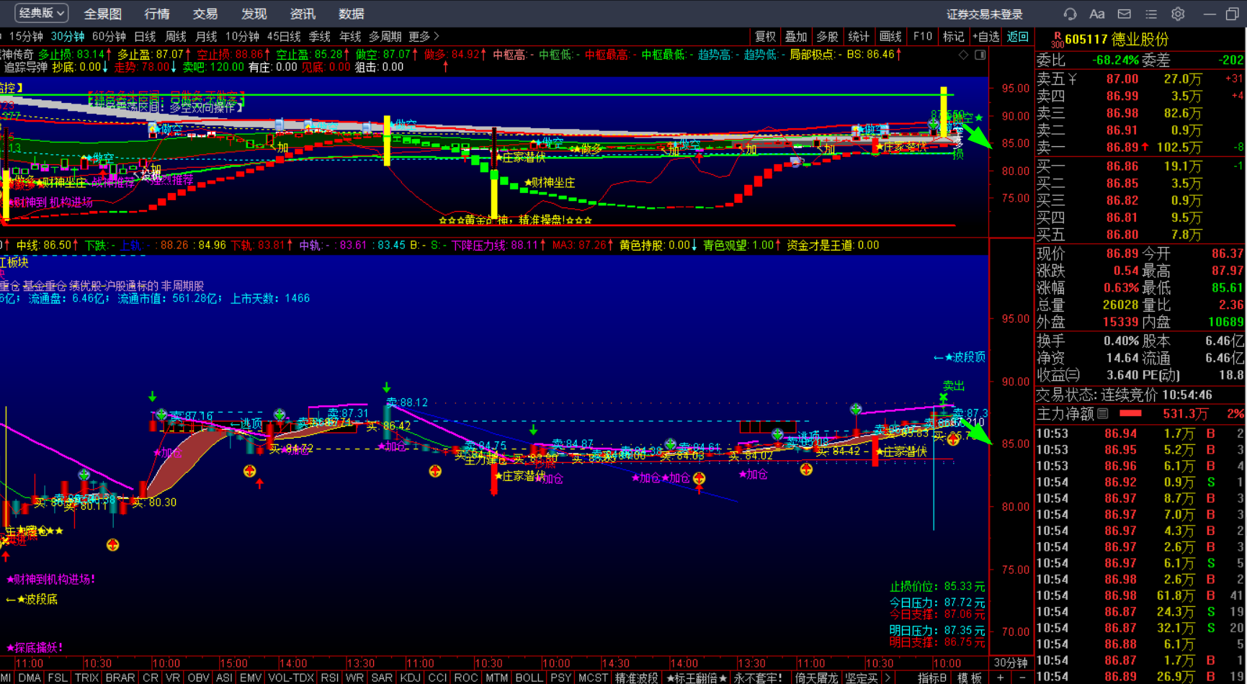
Task: Open the 交易 menu
Action: [205, 14]
